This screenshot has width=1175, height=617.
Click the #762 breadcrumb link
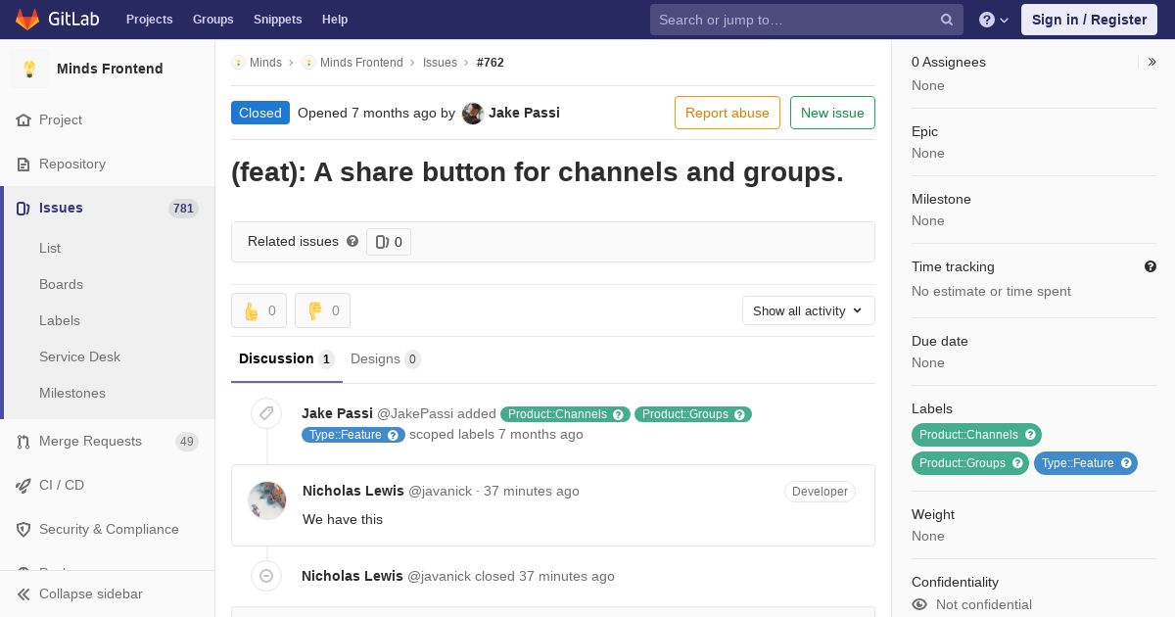point(491,63)
